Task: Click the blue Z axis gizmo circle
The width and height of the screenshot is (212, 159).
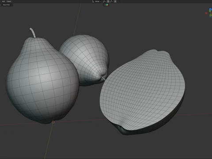Action: (210, 9)
